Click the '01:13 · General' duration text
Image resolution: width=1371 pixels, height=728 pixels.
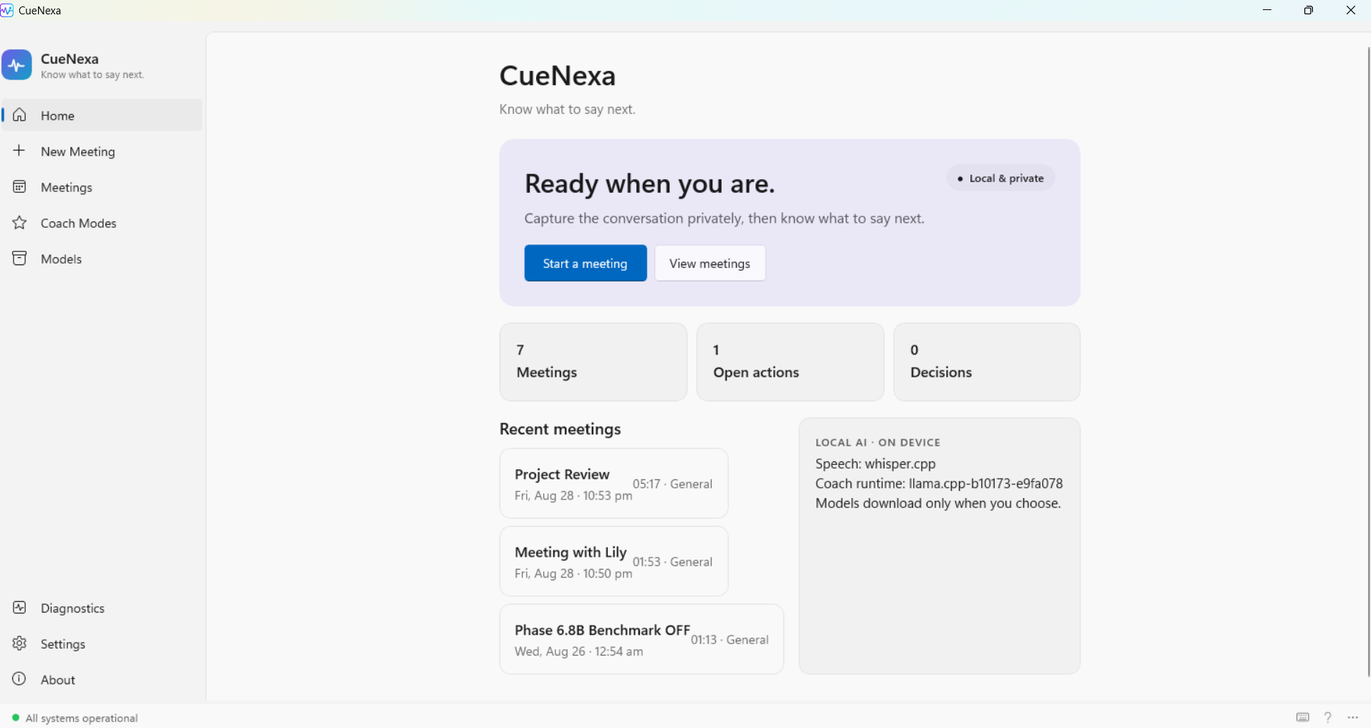point(730,640)
